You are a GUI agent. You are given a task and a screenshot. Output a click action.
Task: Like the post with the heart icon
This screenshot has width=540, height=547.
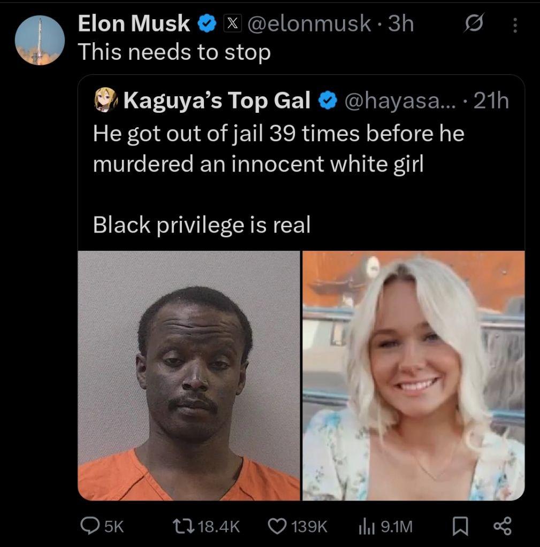(277, 527)
